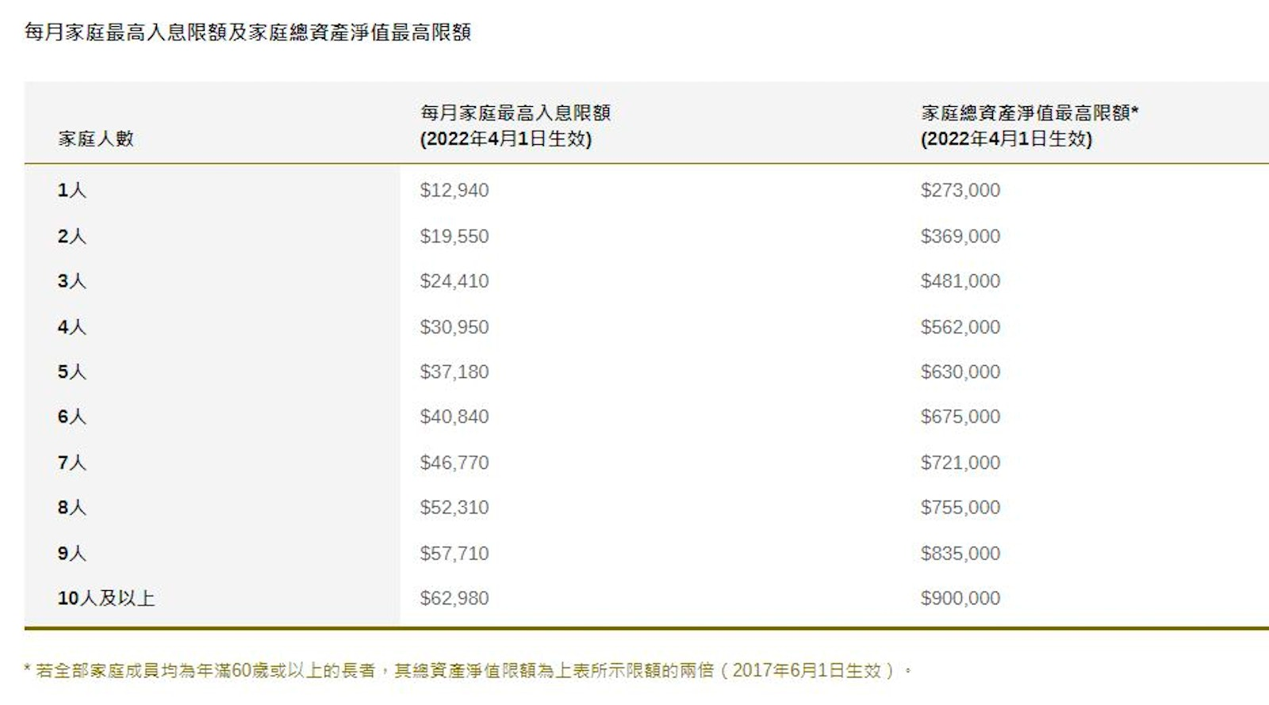Click the $273,000 asset limit cell

pyautogui.click(x=960, y=190)
